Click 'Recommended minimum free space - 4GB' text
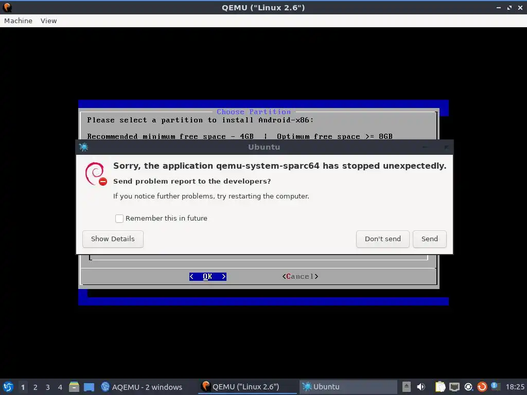Image resolution: width=527 pixels, height=395 pixels. pyautogui.click(x=170, y=136)
